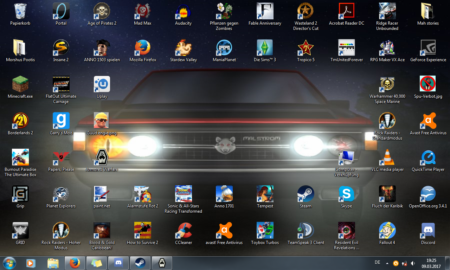This screenshot has height=270, width=450.
Task: Select the Fable Anniversary icon
Action: [x=265, y=11]
